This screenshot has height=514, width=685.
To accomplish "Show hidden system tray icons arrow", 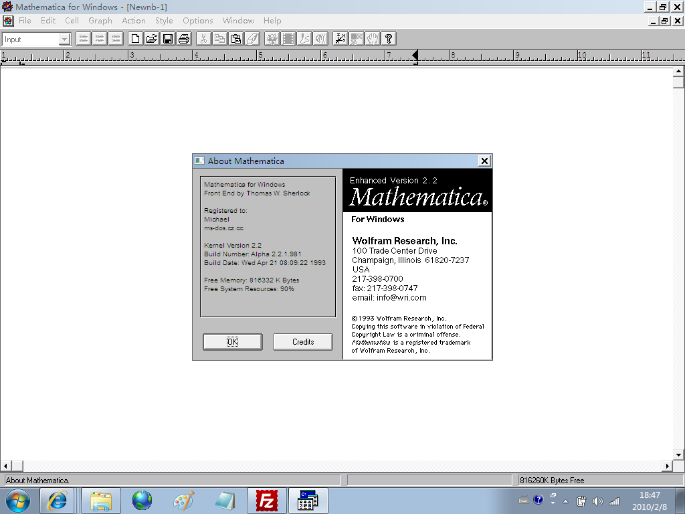I will [565, 501].
